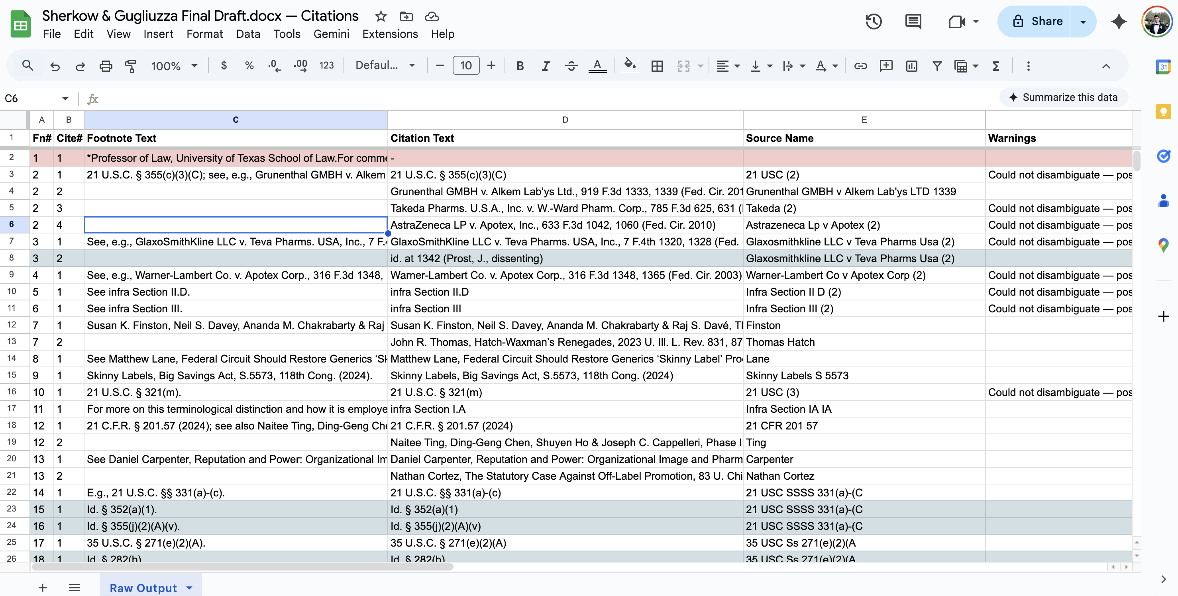Open the Extensions menu
The height and width of the screenshot is (596, 1178).
pyautogui.click(x=390, y=34)
